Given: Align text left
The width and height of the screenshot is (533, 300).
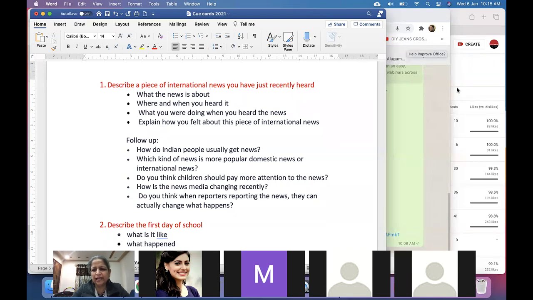Looking at the screenshot, I should 175,47.
